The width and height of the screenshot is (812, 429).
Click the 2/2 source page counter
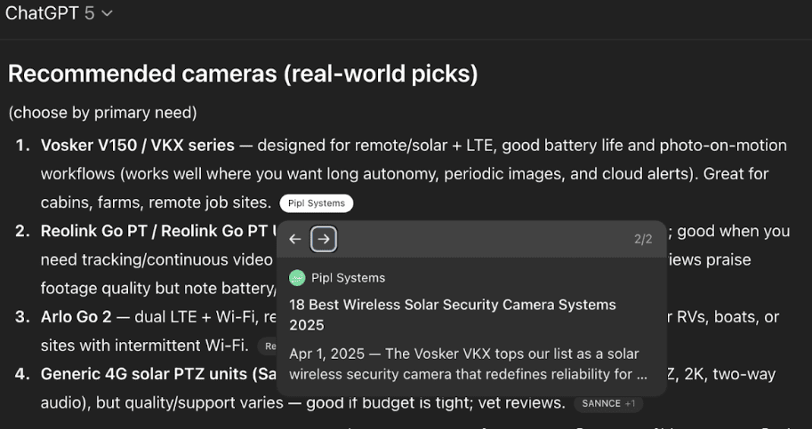pos(643,240)
